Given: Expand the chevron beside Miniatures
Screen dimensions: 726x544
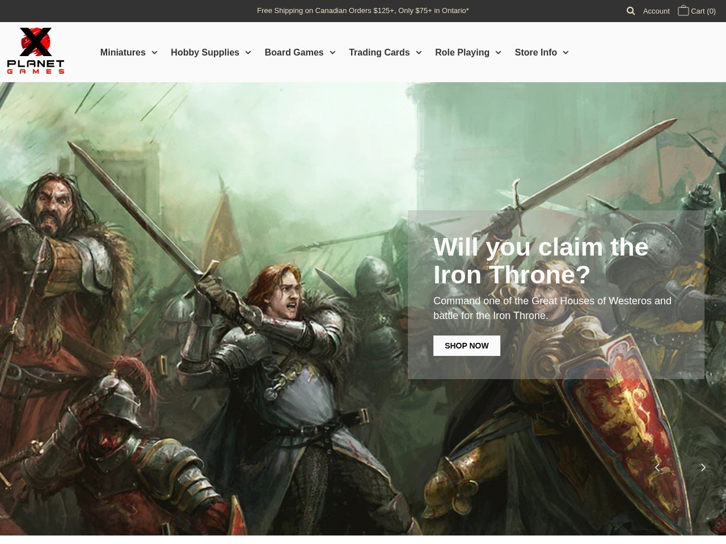Looking at the screenshot, I should pyautogui.click(x=154, y=53).
